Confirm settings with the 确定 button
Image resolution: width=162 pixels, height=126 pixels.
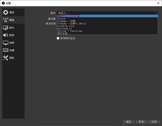[129, 122]
